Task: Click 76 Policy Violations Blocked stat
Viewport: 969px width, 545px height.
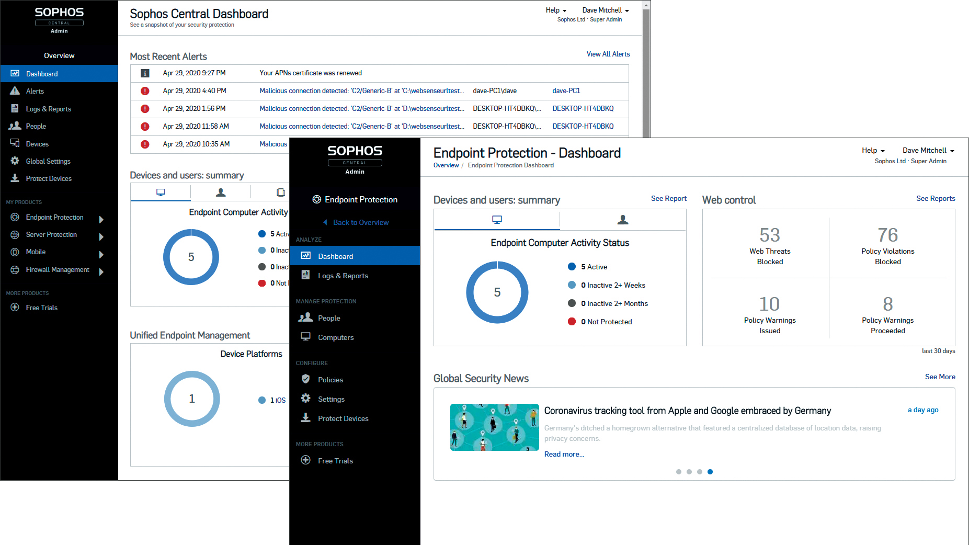Action: [x=888, y=245]
